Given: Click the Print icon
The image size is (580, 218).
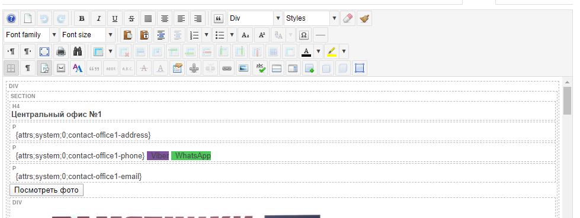Looking at the screenshot, I should point(61,51).
